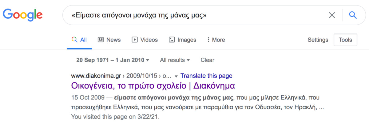
Task: Clear the search filters
Action: tap(208, 60)
